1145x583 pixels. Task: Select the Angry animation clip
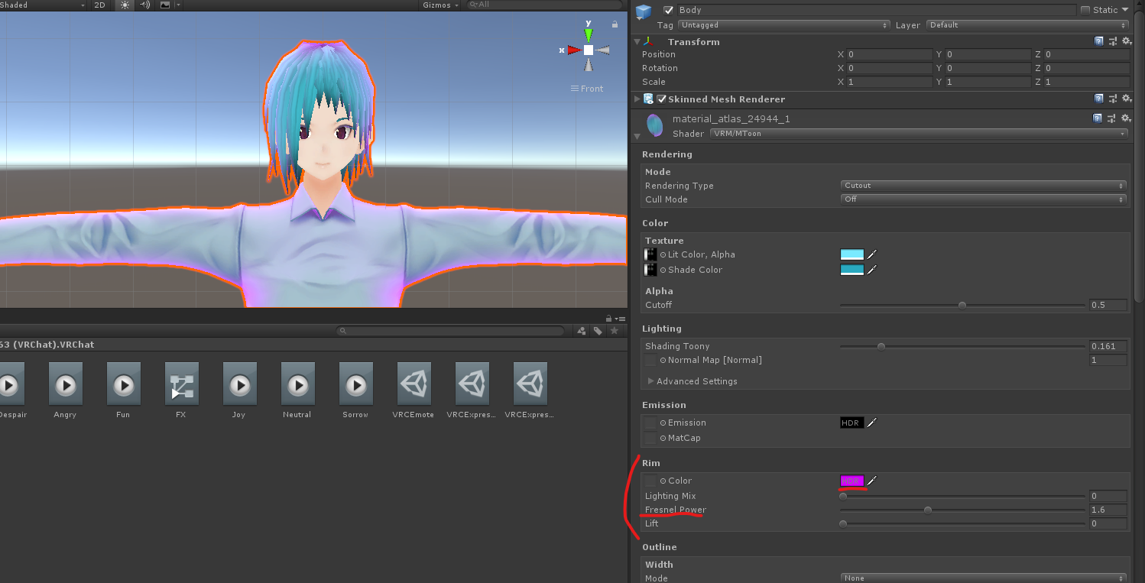pyautogui.click(x=66, y=384)
